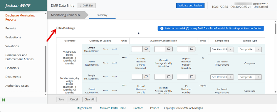Click main content scrollbar down arrow
This screenshot has width=277, height=112.
point(275,92)
